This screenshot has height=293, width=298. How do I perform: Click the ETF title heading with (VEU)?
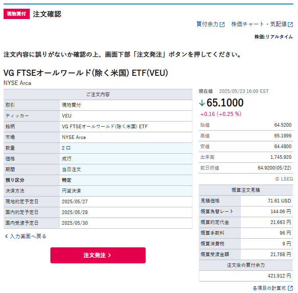click(86, 73)
